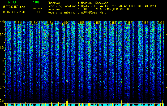Click the 2154 time marker

65,23
